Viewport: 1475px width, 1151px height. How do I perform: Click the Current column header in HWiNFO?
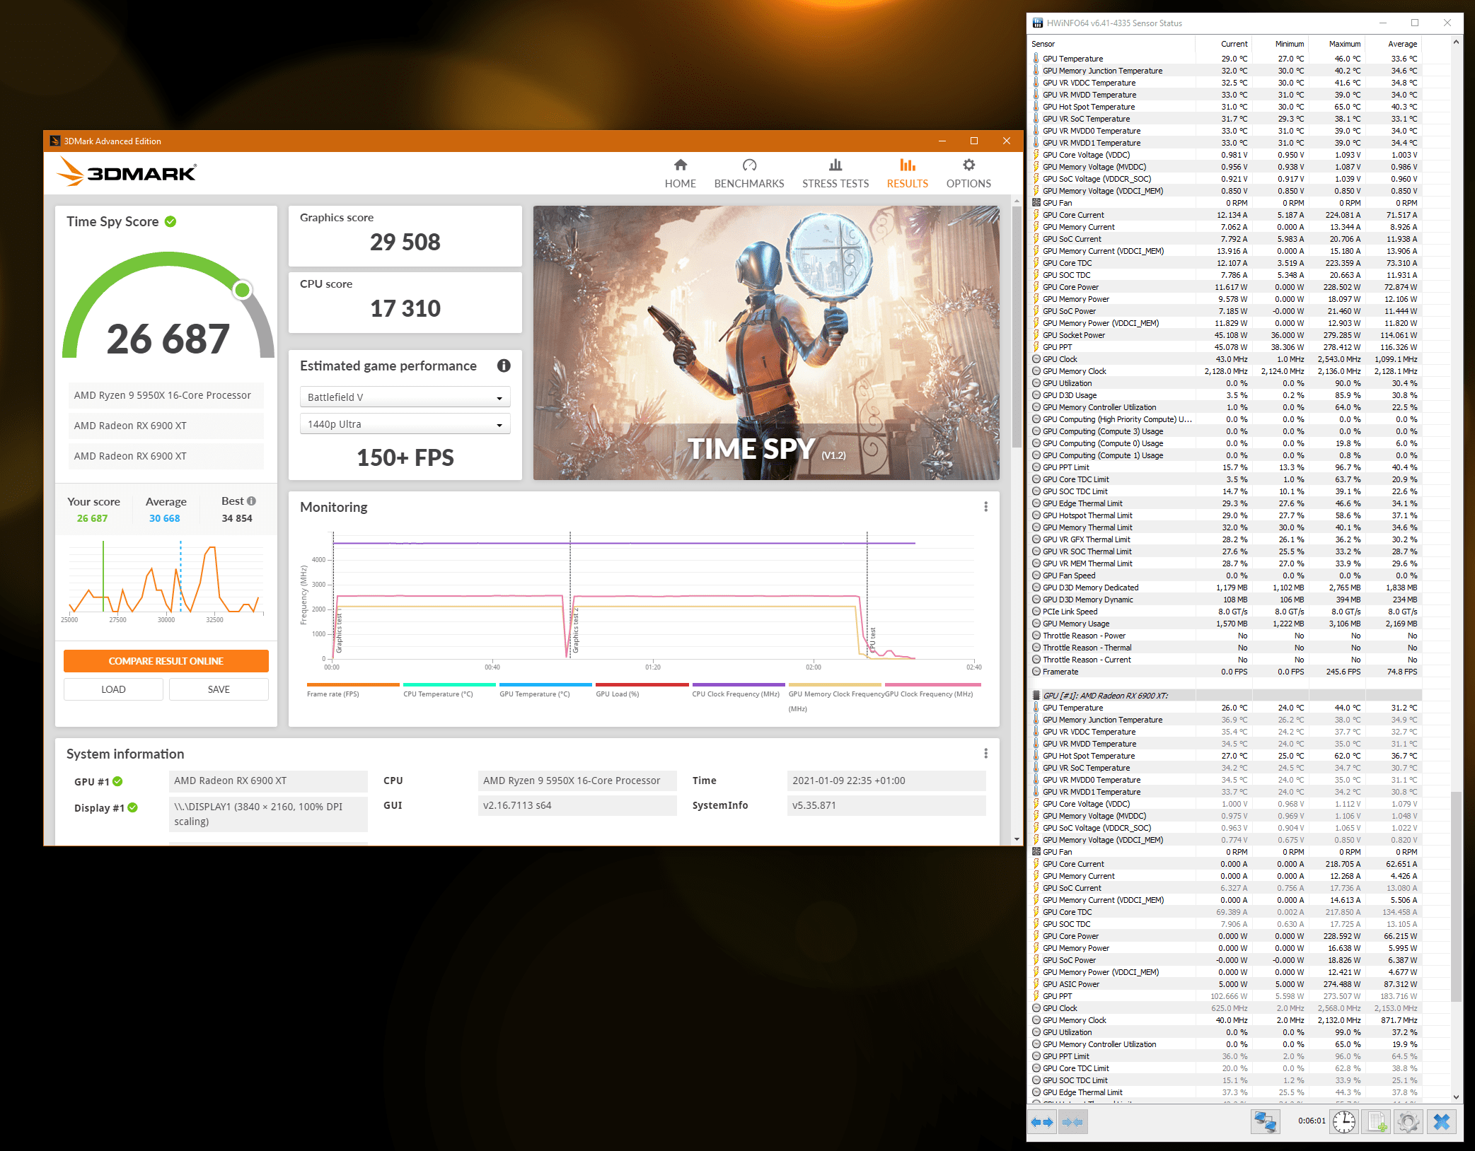[1223, 44]
